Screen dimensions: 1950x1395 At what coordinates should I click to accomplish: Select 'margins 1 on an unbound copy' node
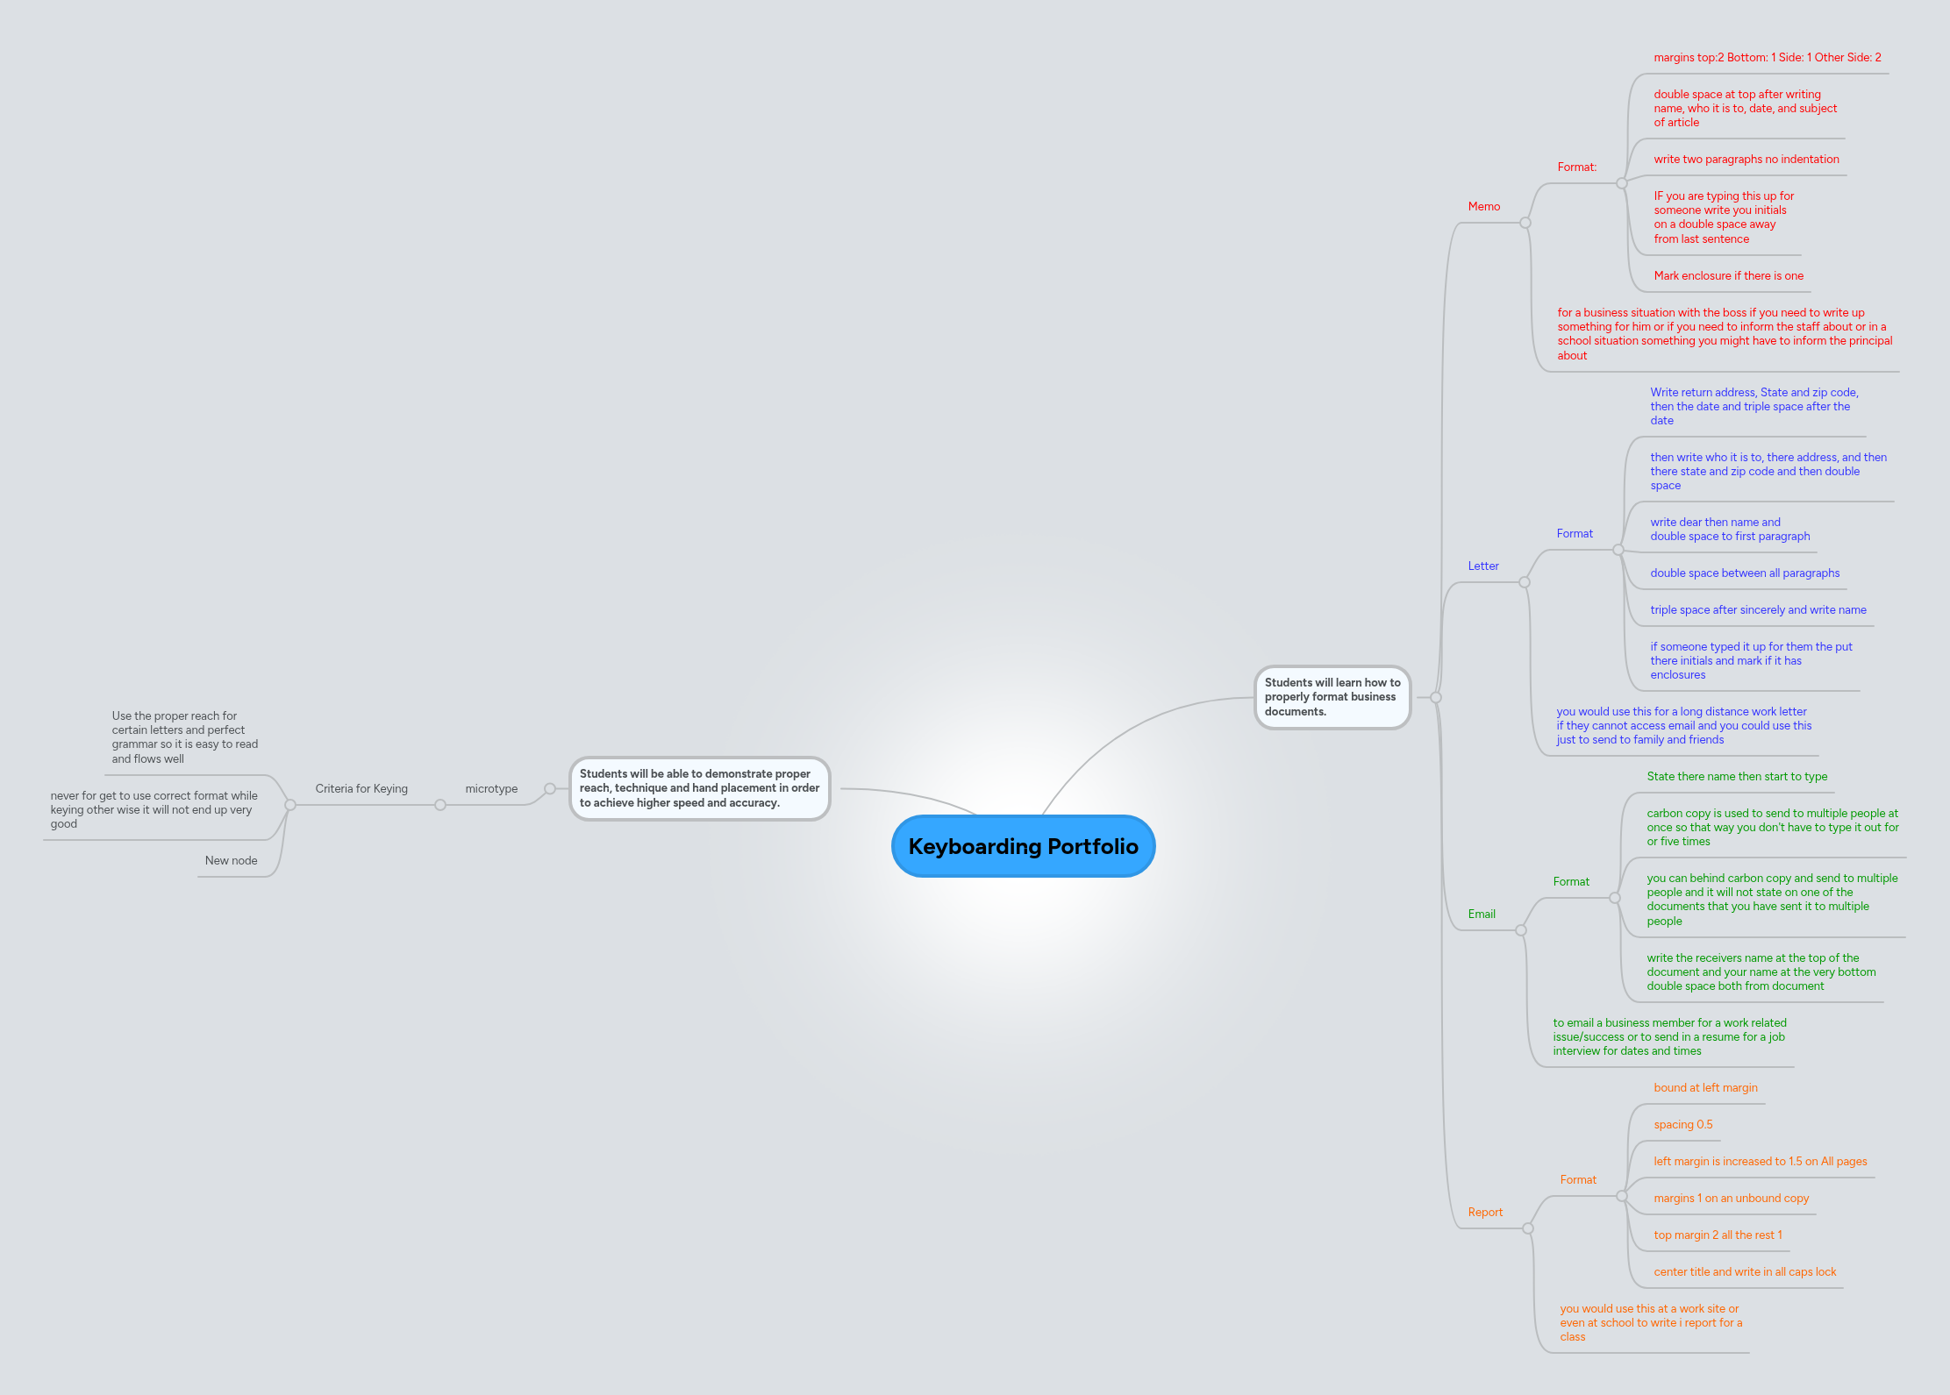(1732, 1199)
